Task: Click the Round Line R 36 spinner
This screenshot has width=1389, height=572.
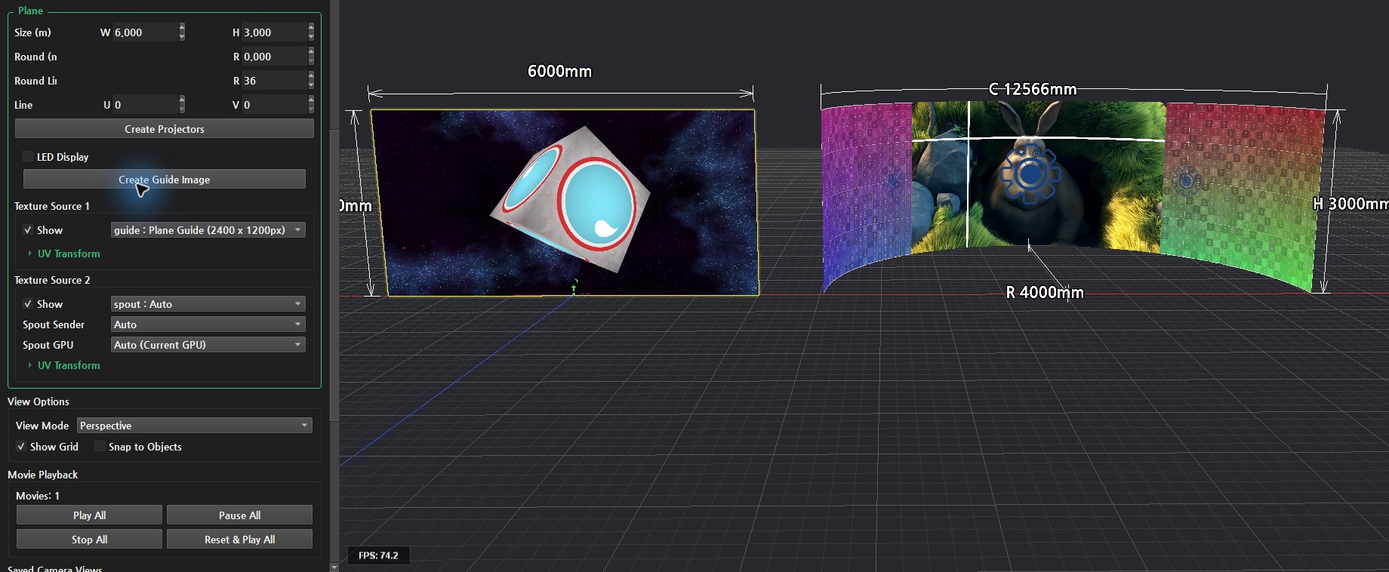Action: point(311,81)
